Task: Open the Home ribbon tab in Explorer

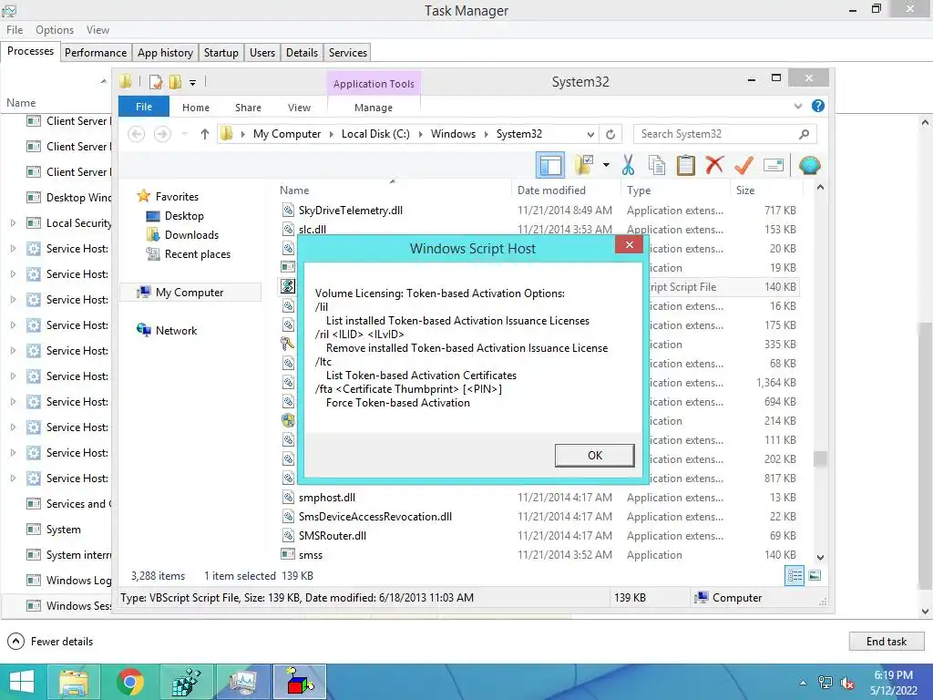Action: coord(196,108)
